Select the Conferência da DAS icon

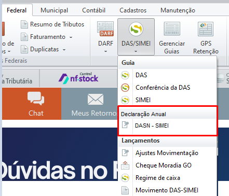[125, 88]
